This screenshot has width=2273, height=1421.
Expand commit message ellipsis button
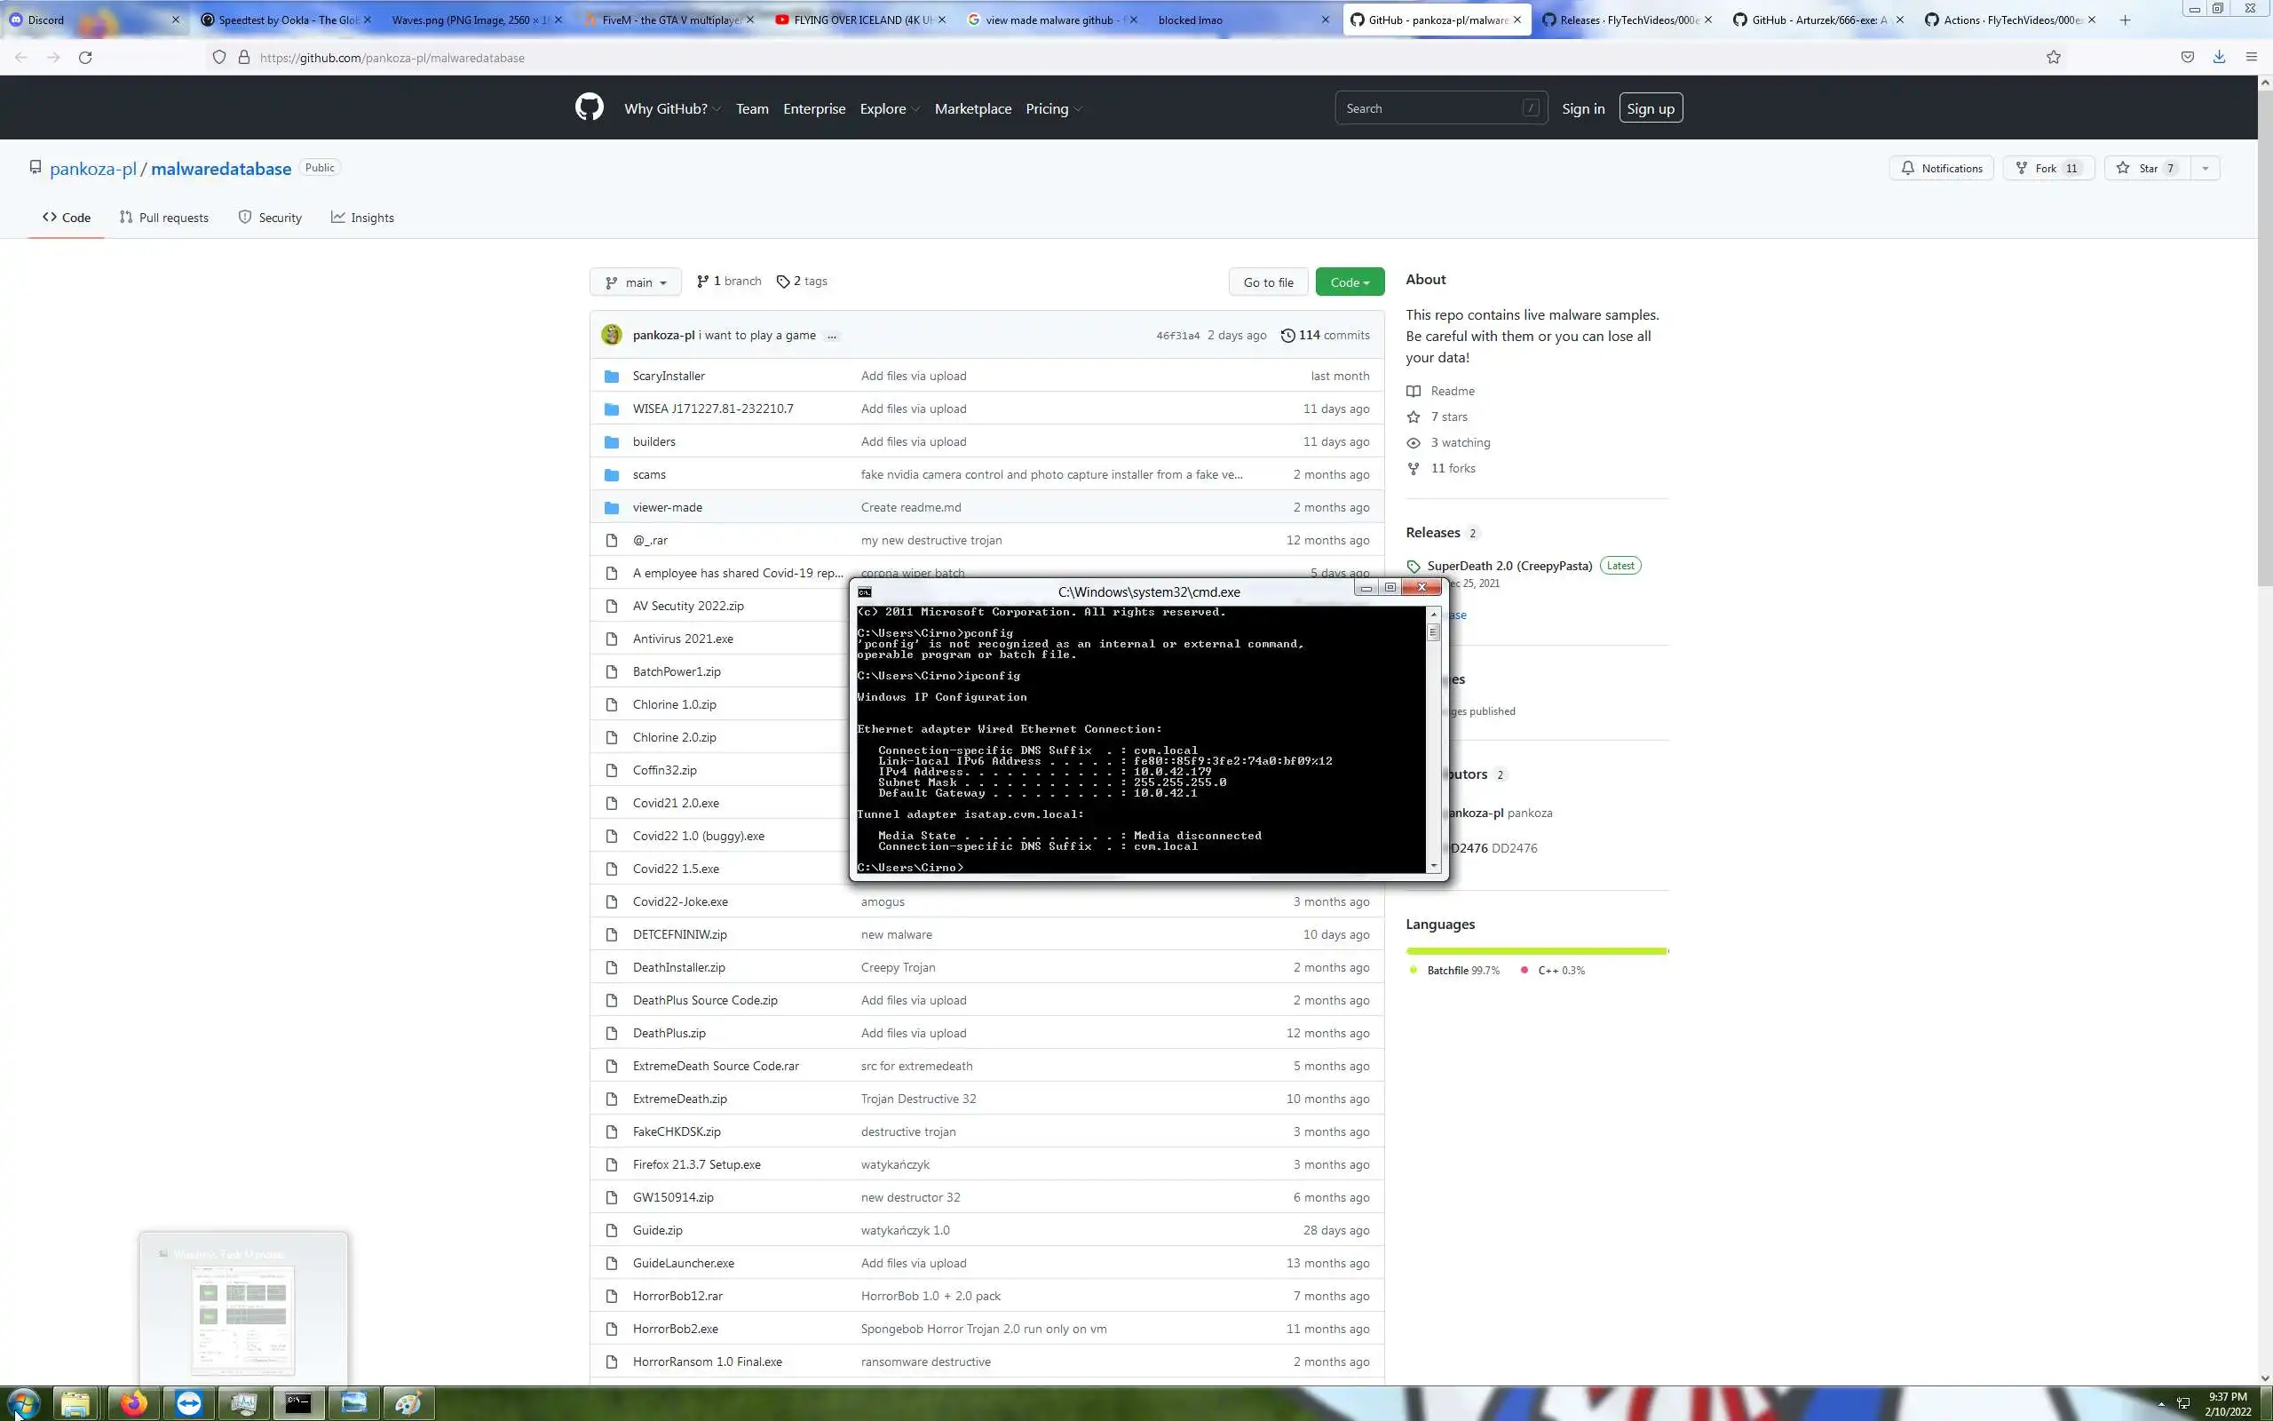tap(831, 336)
